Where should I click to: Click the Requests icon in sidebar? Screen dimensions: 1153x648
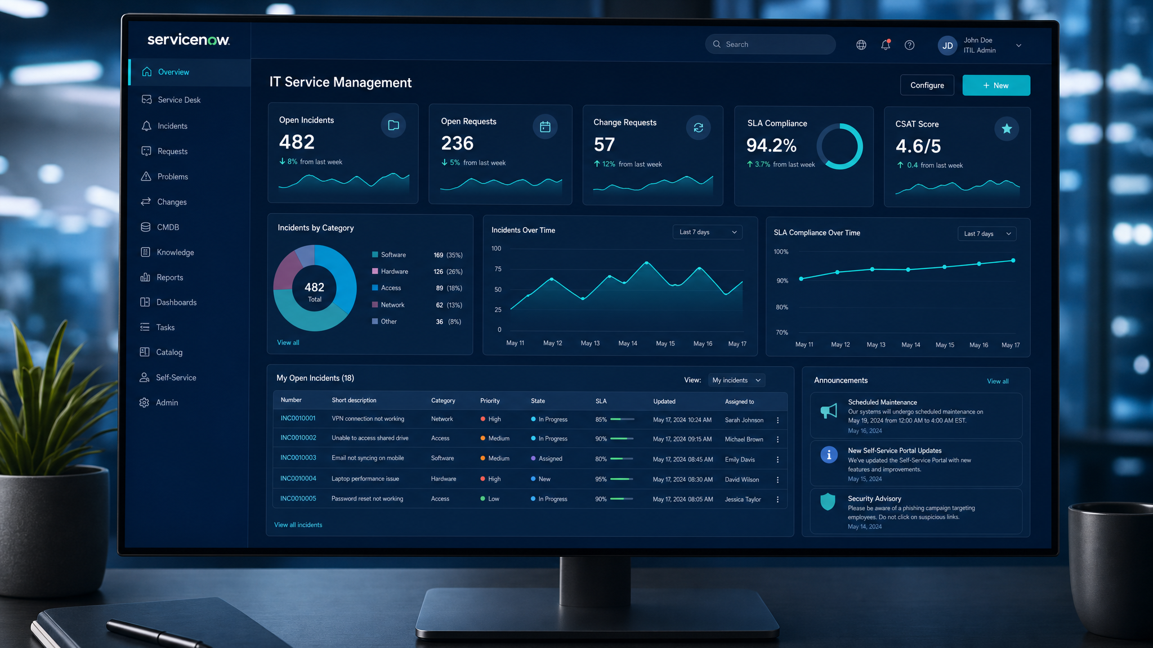click(x=146, y=151)
